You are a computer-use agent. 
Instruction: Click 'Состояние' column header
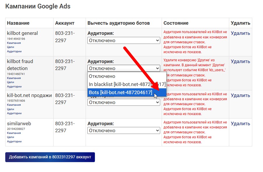point(176,23)
